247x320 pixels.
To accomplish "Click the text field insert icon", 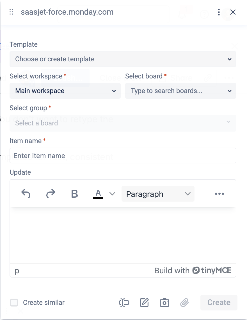I will coord(124,303).
